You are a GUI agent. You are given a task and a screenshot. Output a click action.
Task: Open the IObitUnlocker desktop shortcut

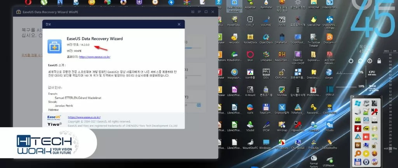click(282, 74)
